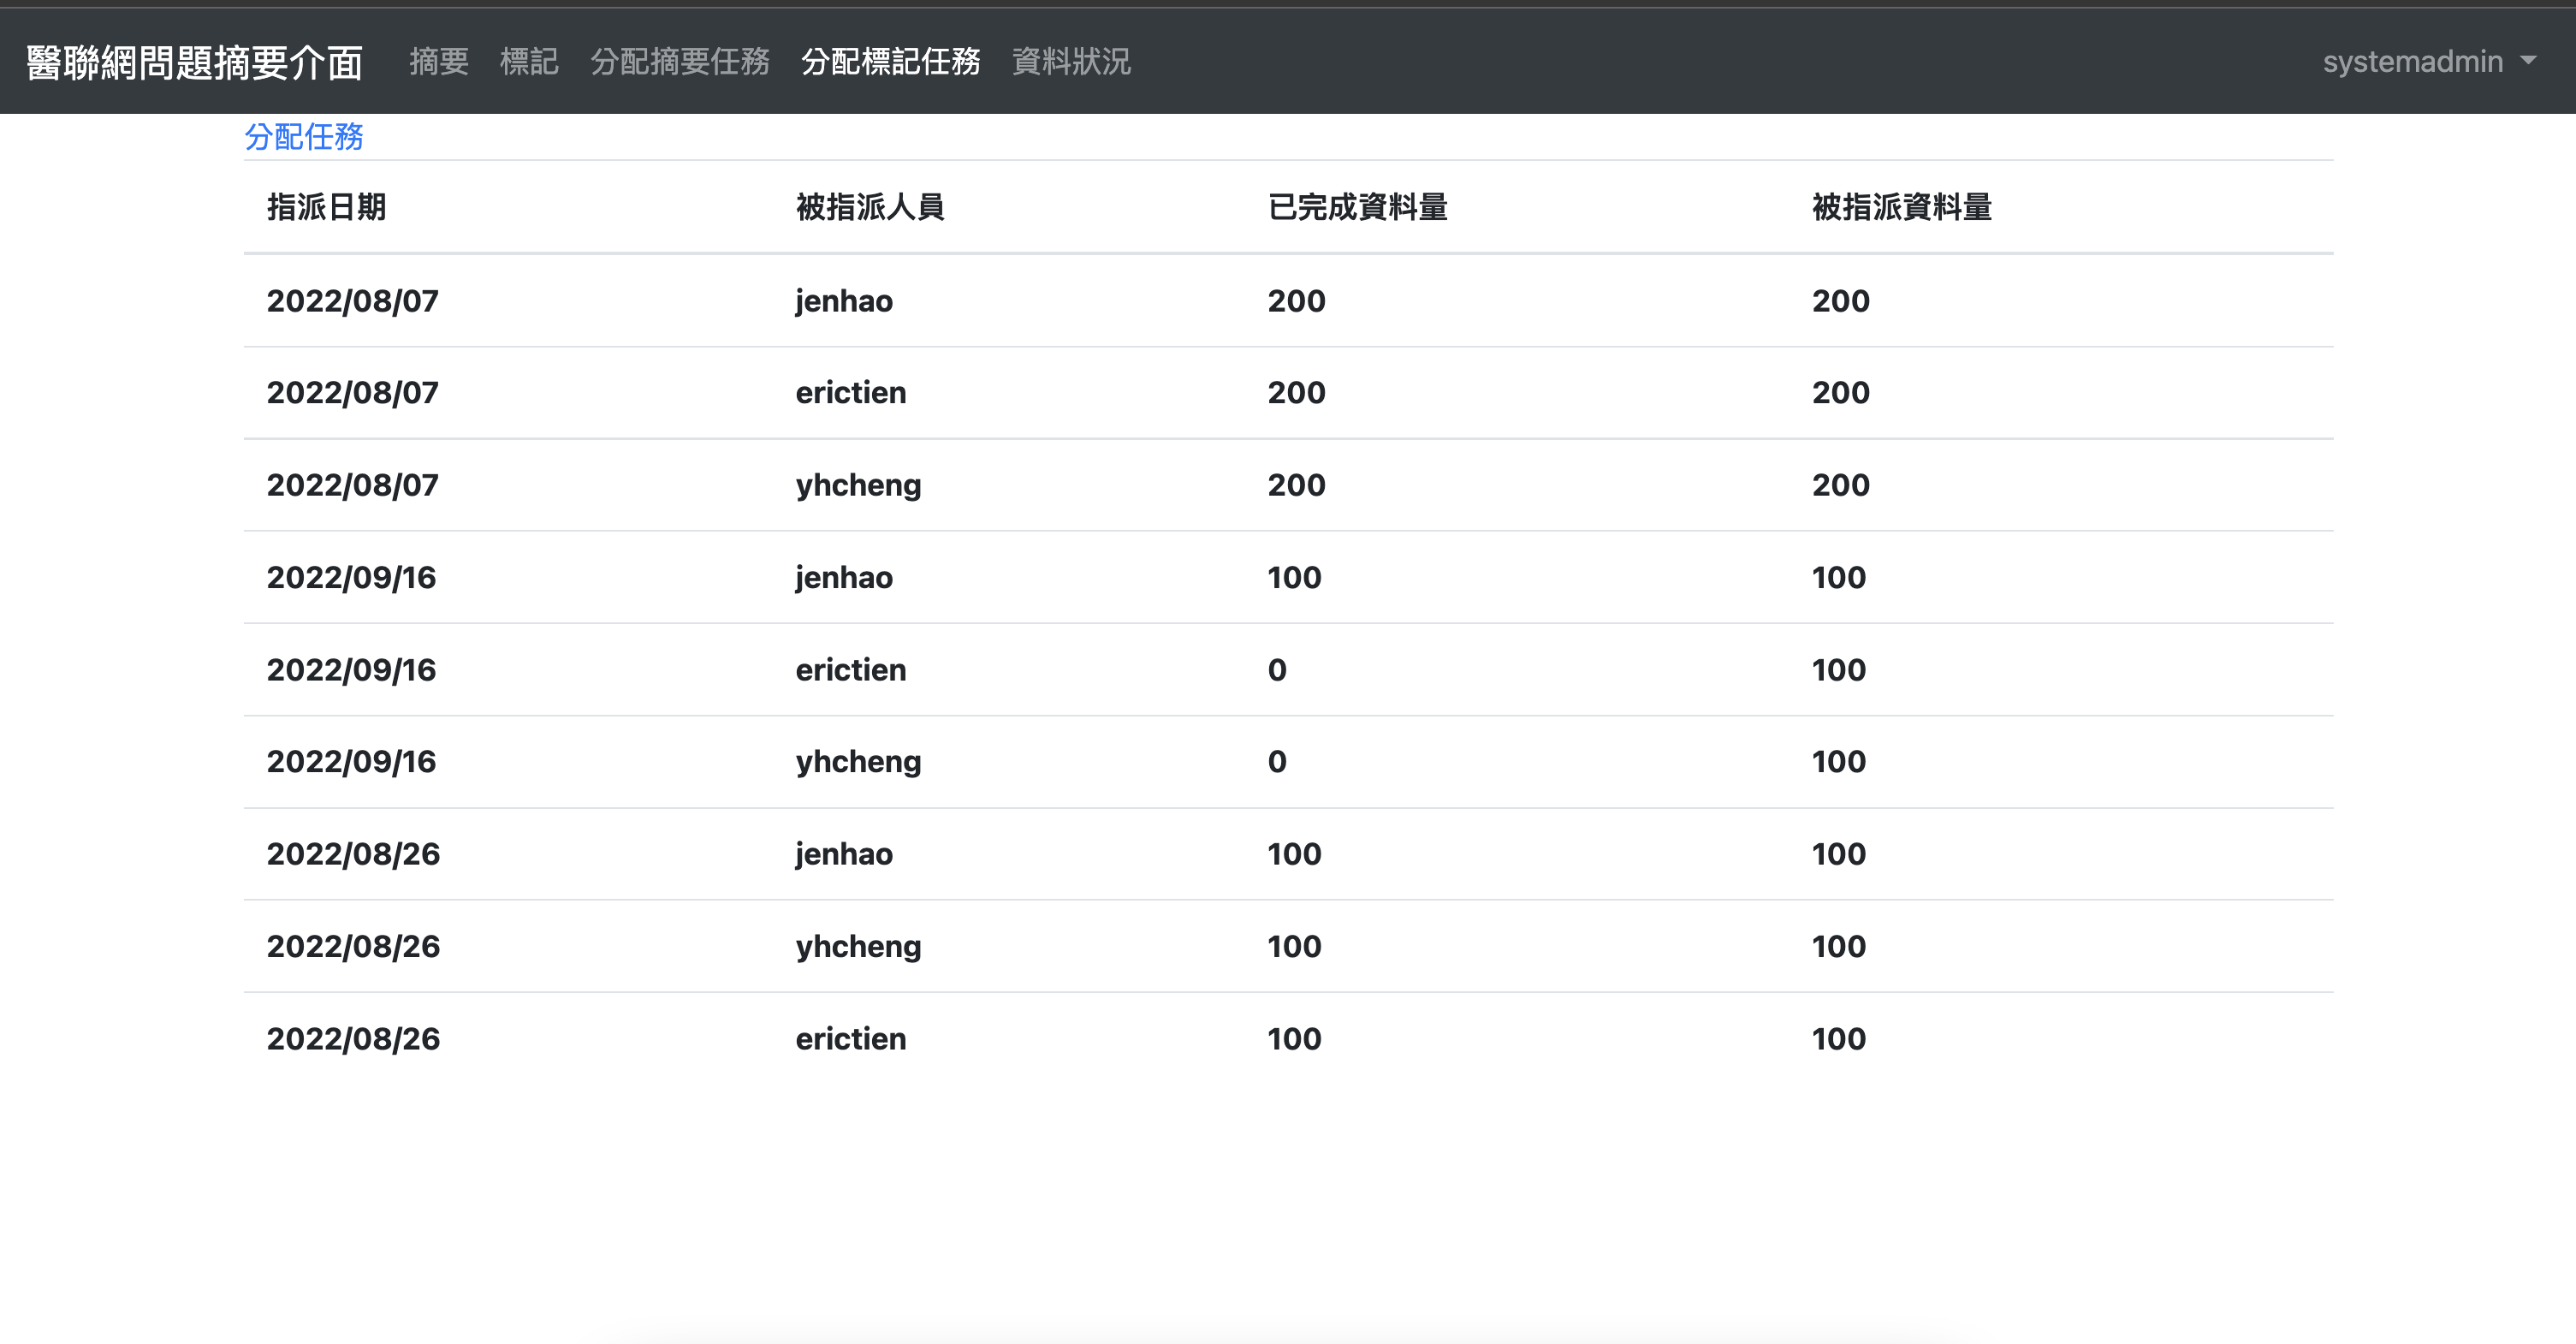Click jenhao in the 2022/08/26 row
This screenshot has height=1344, width=2576.
843,854
